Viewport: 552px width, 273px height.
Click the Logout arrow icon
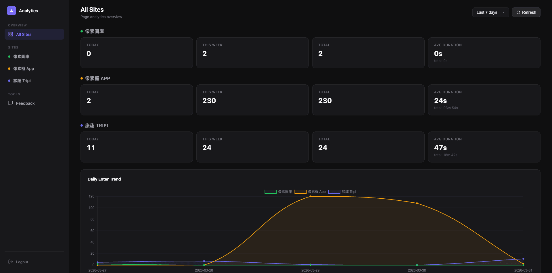pyautogui.click(x=11, y=262)
